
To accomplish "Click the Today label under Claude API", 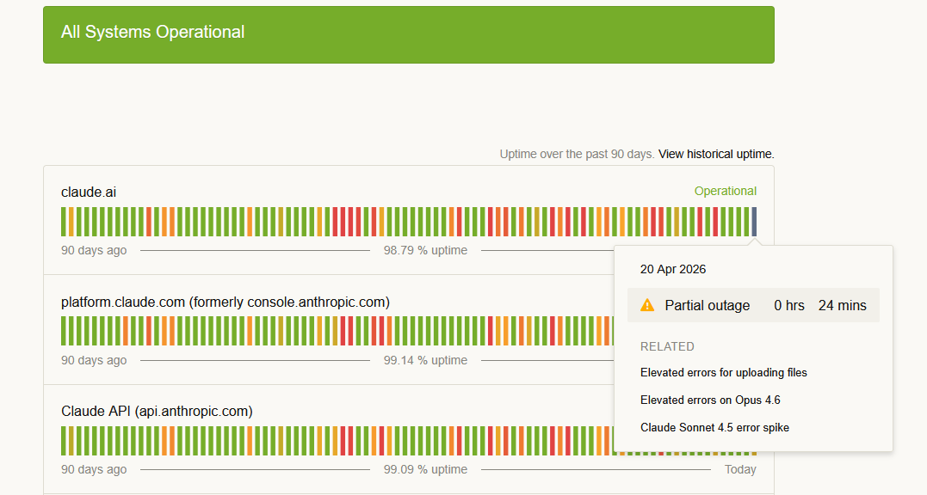I will point(740,469).
